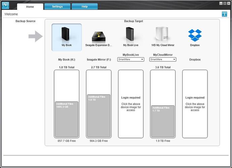Click the My Book Live login required panel
This screenshot has height=168, width=232.
[x=131, y=104]
